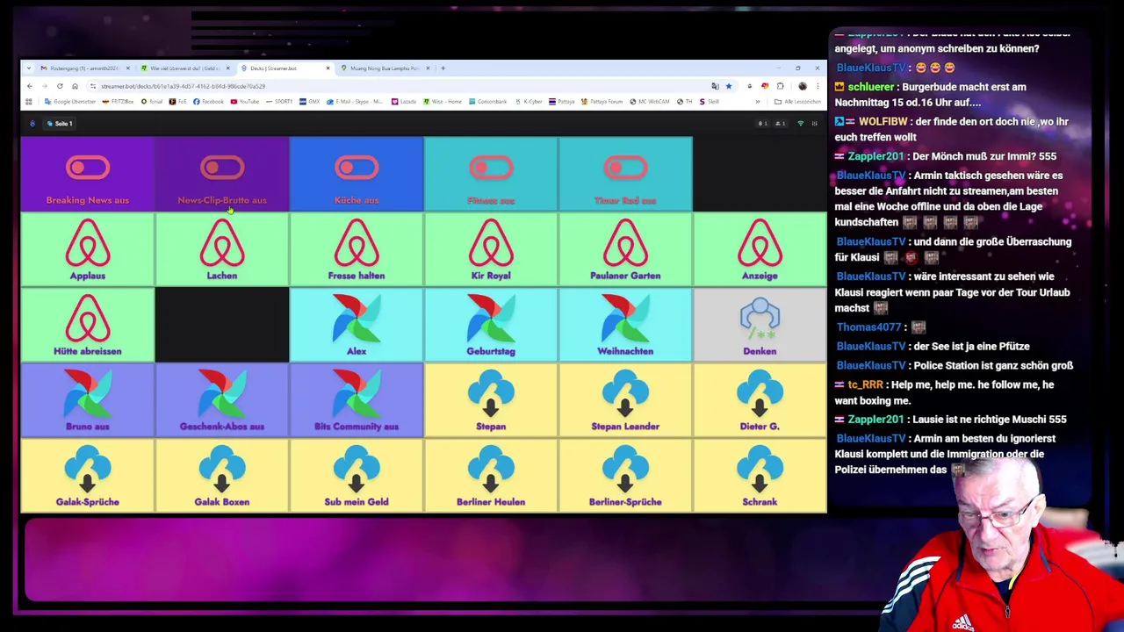Image resolution: width=1124 pixels, height=632 pixels.
Task: Trigger the Denken deck button
Action: (x=759, y=325)
